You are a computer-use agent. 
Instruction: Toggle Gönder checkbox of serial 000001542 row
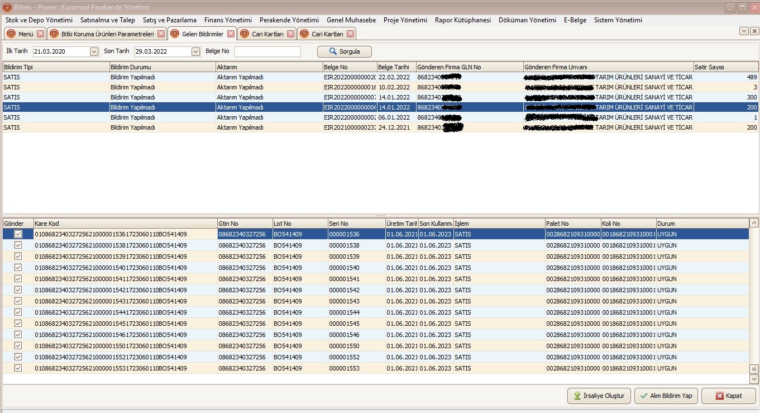pyautogui.click(x=18, y=290)
